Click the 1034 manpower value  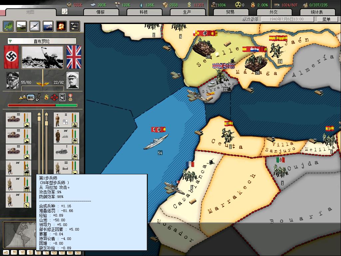click(x=221, y=5)
